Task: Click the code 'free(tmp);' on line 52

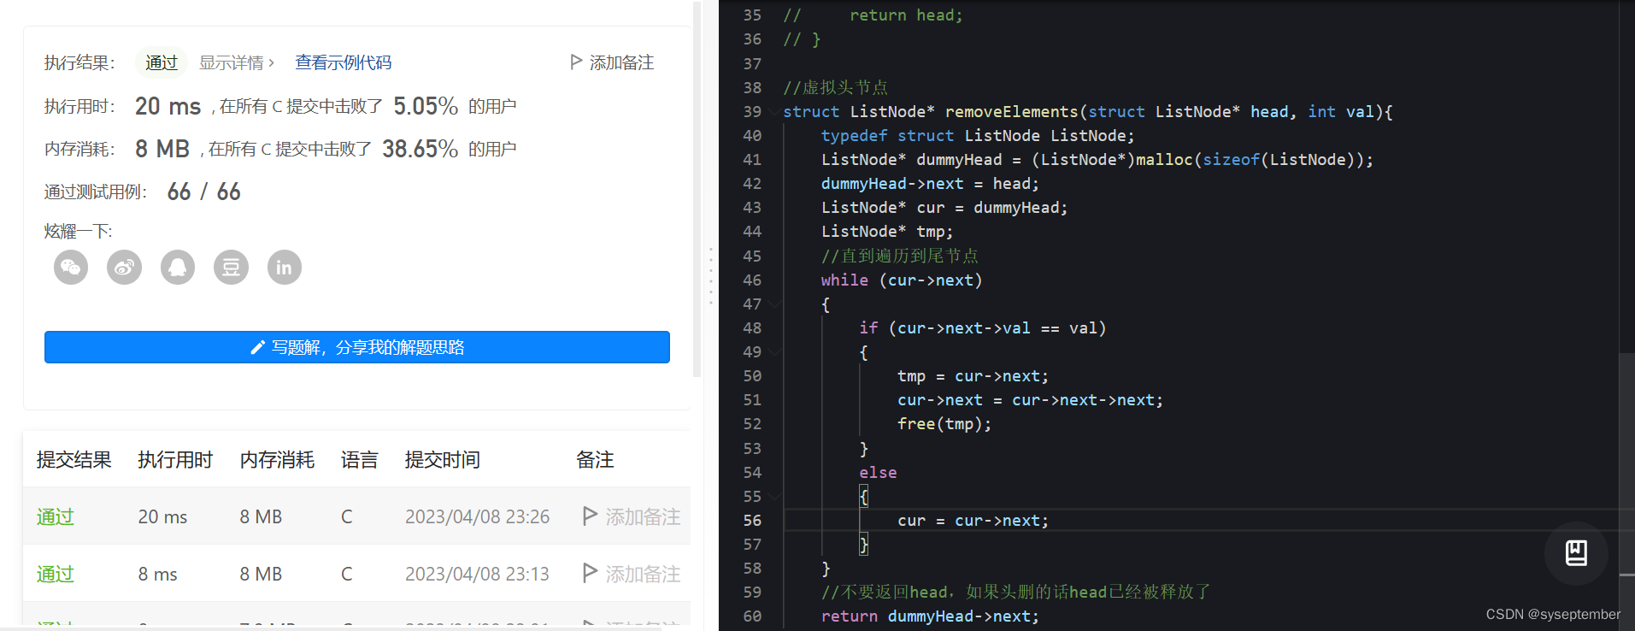Action: point(944,424)
